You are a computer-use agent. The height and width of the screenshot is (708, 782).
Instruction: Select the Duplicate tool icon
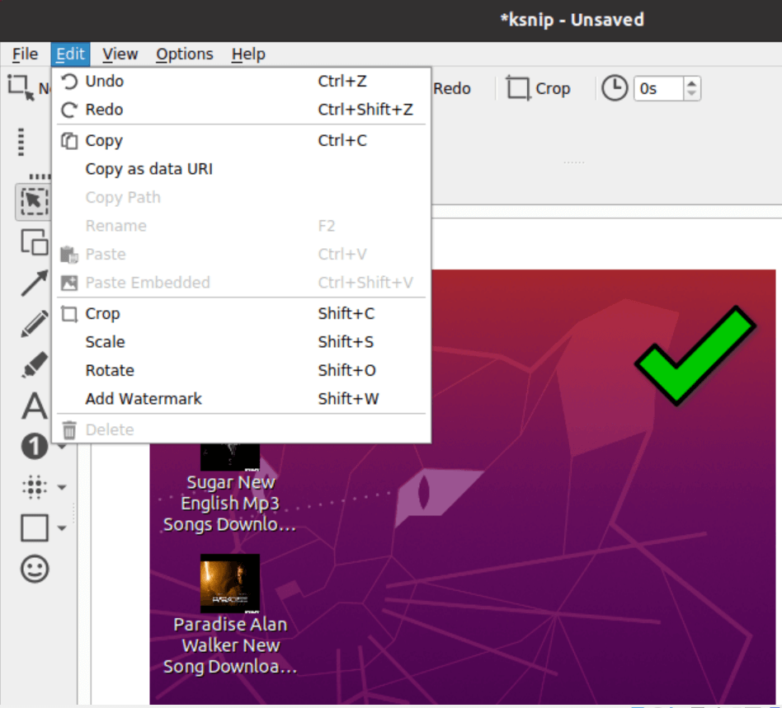[34, 242]
